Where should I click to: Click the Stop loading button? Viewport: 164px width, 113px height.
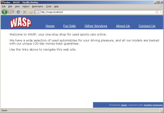[x=24, y=12]
